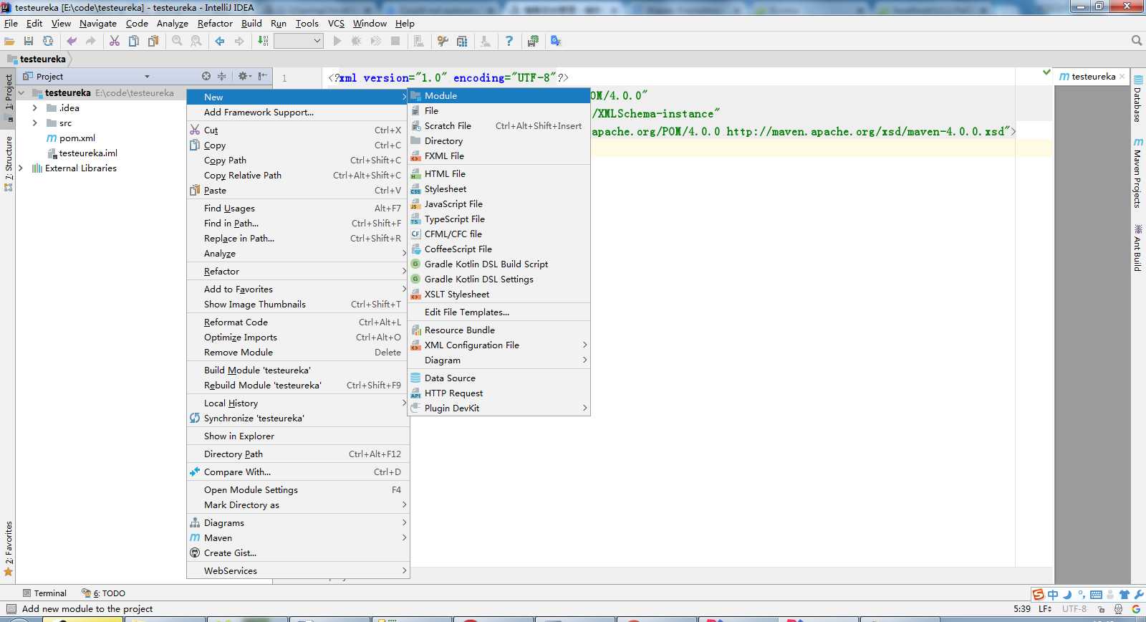Viewport: 1146px width, 622px height.
Task: Click Find Usages in context menu
Action: point(297,208)
